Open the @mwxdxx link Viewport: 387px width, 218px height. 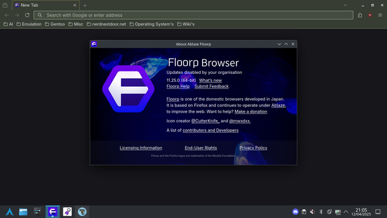pos(240,121)
